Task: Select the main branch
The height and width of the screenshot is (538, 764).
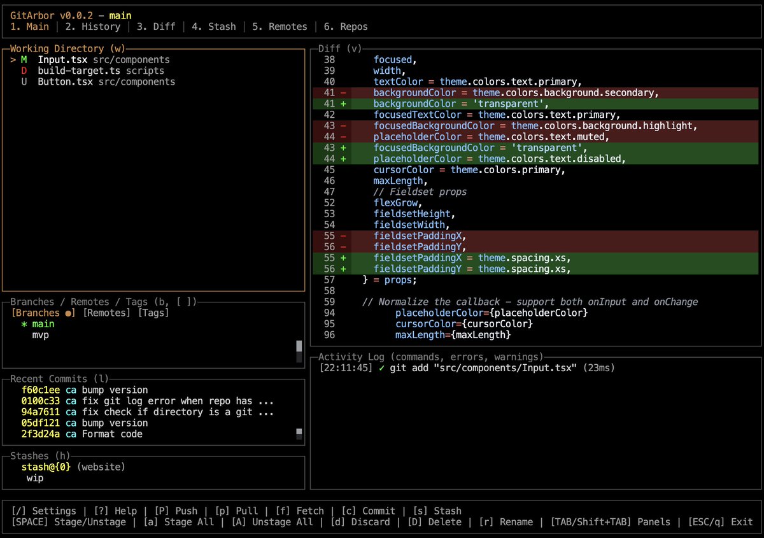Action: (x=43, y=324)
